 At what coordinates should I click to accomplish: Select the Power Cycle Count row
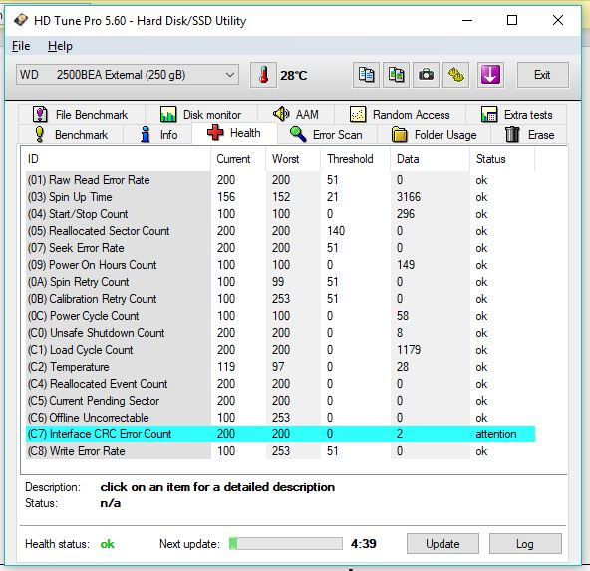(281, 316)
